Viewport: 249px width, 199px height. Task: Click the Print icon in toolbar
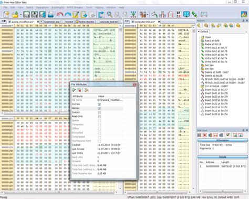(x=50, y=15)
